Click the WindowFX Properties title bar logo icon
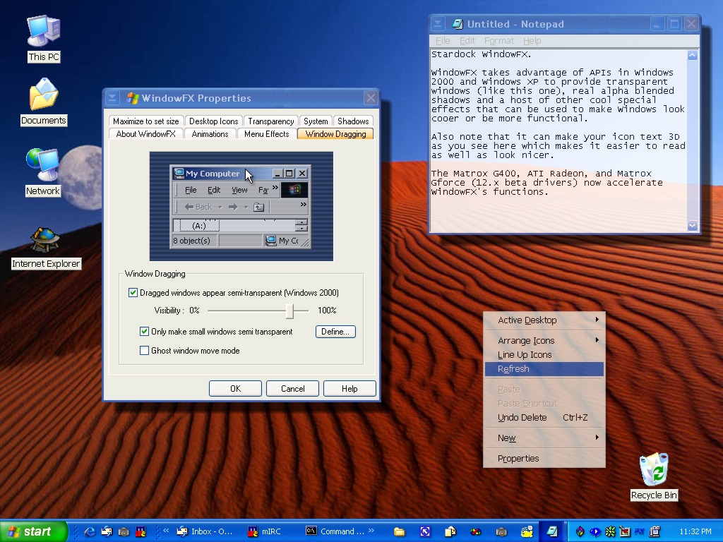This screenshot has height=542, width=723. pyautogui.click(x=133, y=97)
